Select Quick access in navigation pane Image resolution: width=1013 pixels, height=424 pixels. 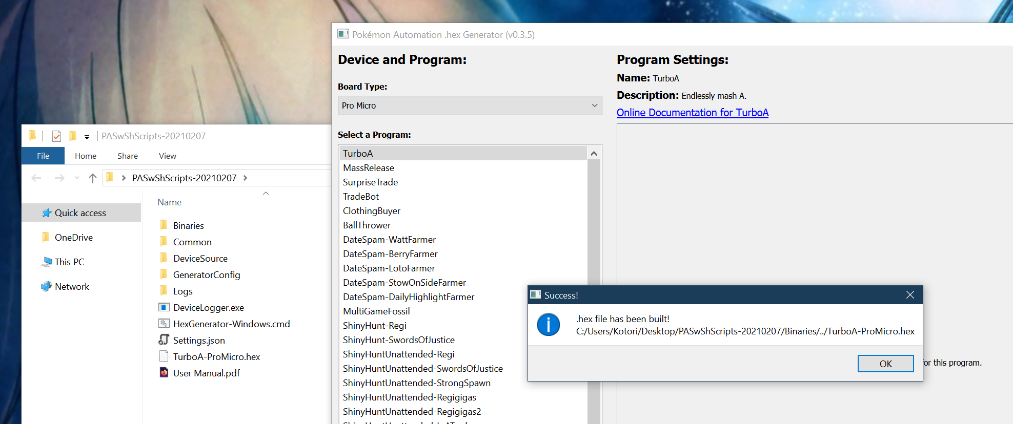click(80, 213)
